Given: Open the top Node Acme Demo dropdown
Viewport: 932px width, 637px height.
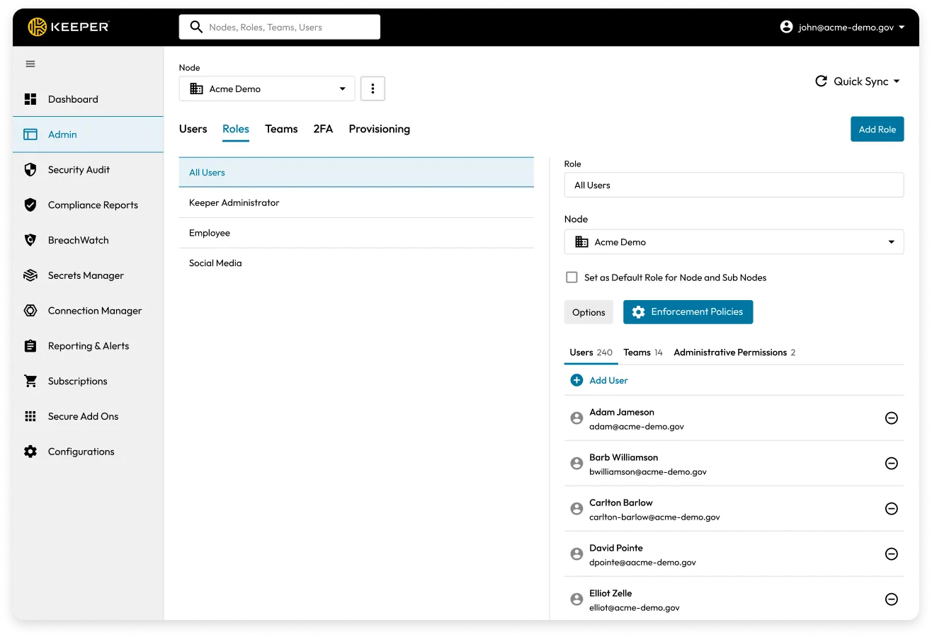Looking at the screenshot, I should point(267,89).
